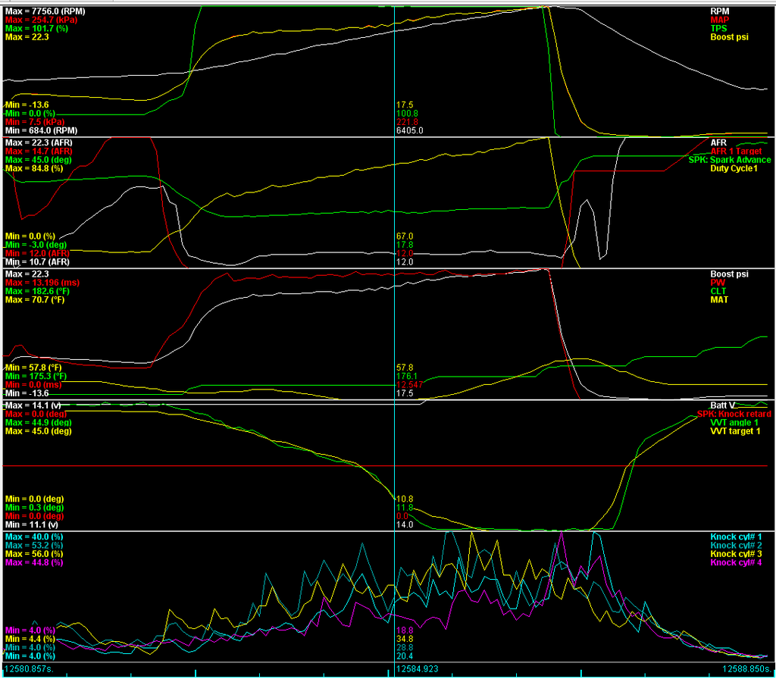Toggle the Knock cyl# 3 legend entry

click(x=736, y=553)
